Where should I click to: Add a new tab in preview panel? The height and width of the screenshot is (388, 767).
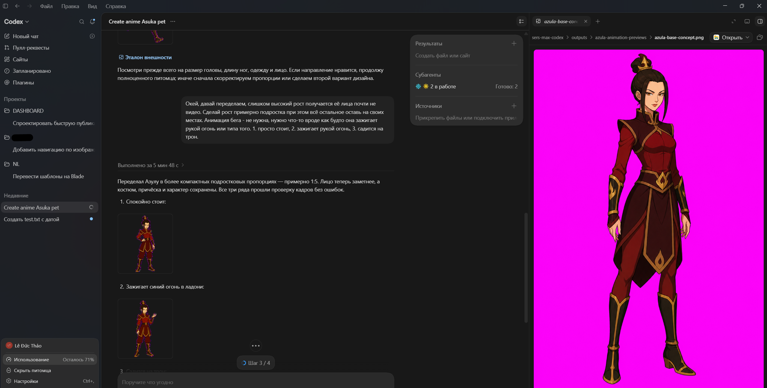(598, 21)
